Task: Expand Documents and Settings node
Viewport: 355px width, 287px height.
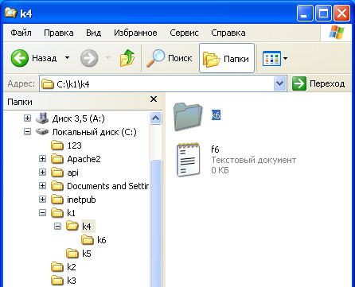Action: [42, 185]
